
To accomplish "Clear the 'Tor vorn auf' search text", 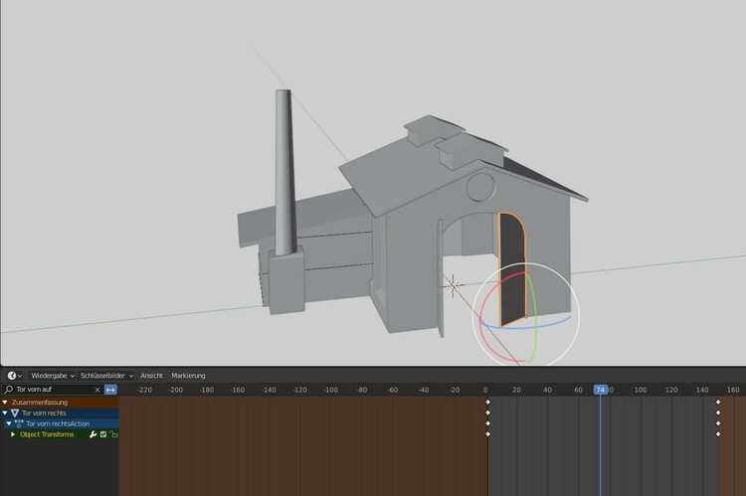I will (x=96, y=390).
